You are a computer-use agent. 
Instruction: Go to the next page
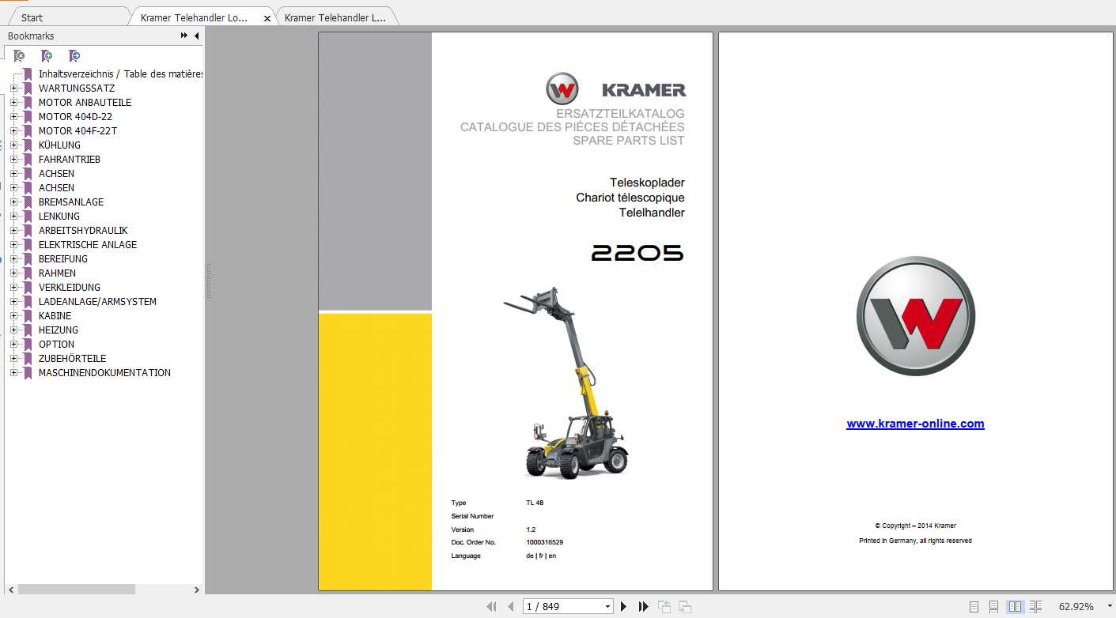(623, 606)
